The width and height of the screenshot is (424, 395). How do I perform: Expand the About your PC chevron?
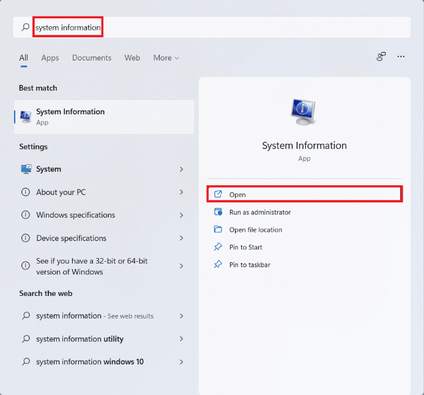point(182,192)
